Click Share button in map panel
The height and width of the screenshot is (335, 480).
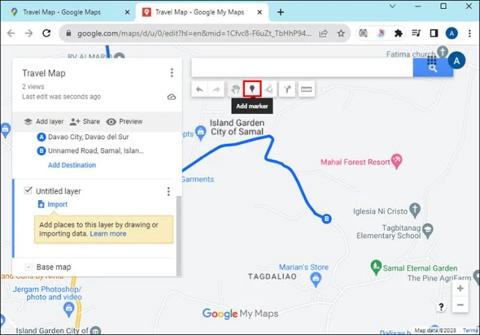[x=85, y=122]
